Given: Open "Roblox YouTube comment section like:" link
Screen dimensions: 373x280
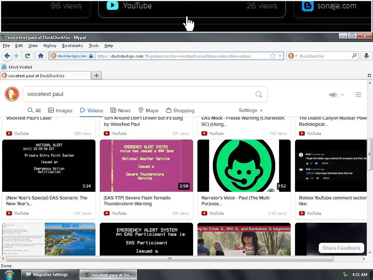Looking at the screenshot, I should coord(333,201).
